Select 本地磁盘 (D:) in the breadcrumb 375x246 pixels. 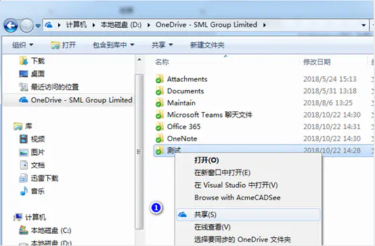(x=121, y=24)
